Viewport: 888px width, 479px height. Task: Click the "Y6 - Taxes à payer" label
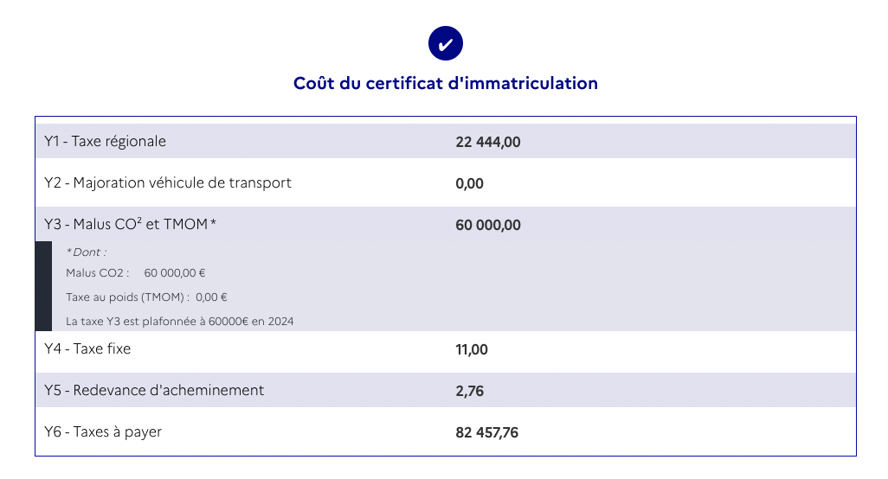pos(103,431)
